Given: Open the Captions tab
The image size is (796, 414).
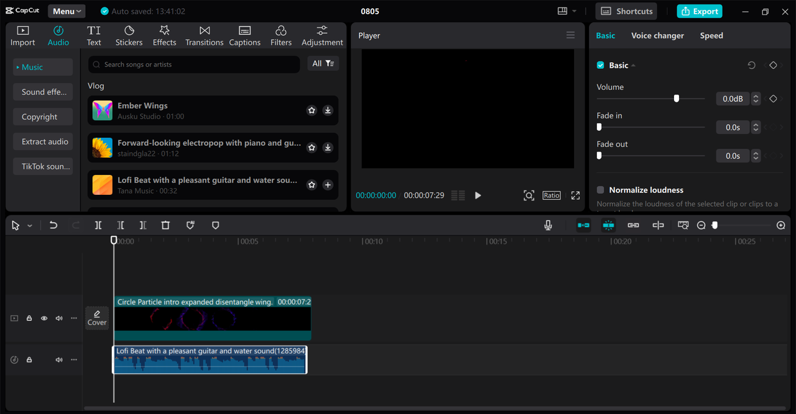Looking at the screenshot, I should point(244,36).
